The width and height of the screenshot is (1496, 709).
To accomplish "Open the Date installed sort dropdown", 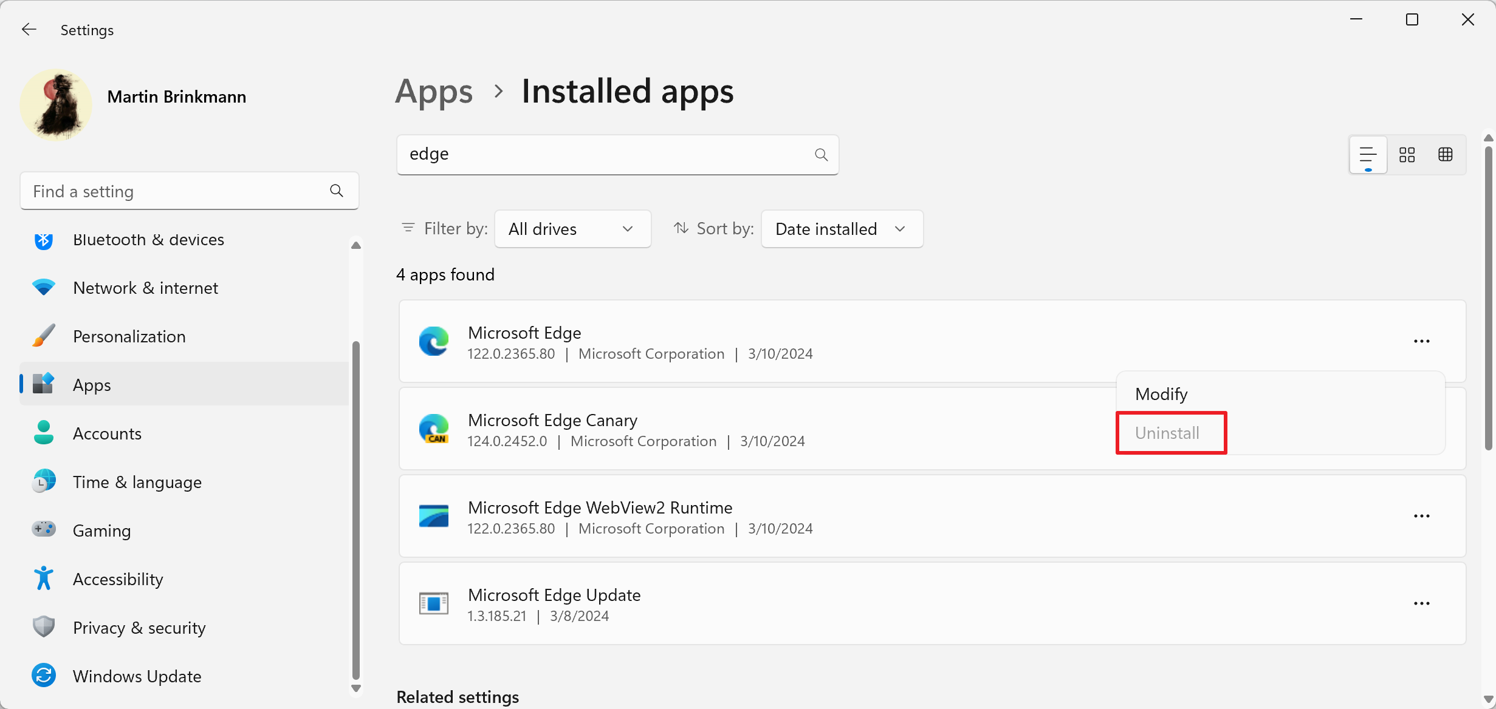I will (x=842, y=229).
